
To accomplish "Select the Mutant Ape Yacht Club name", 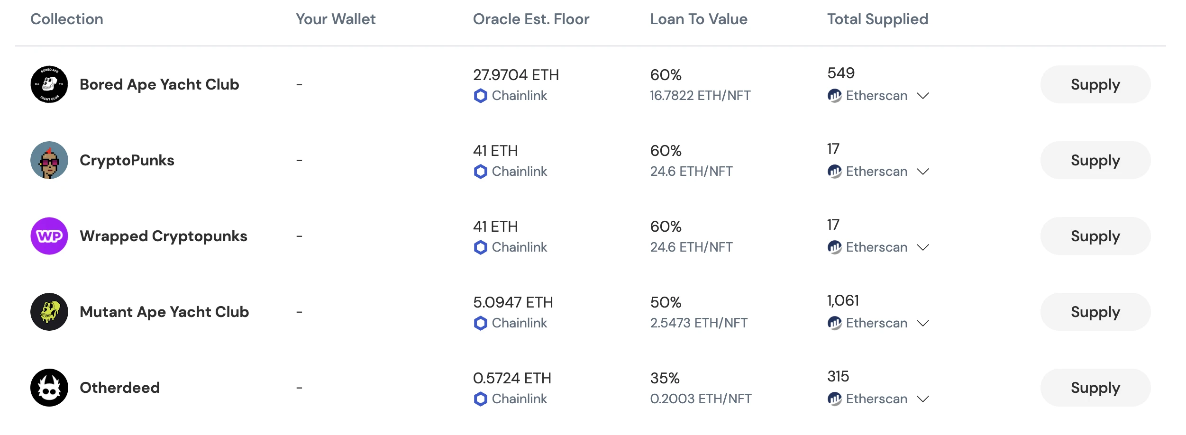I will (x=164, y=312).
